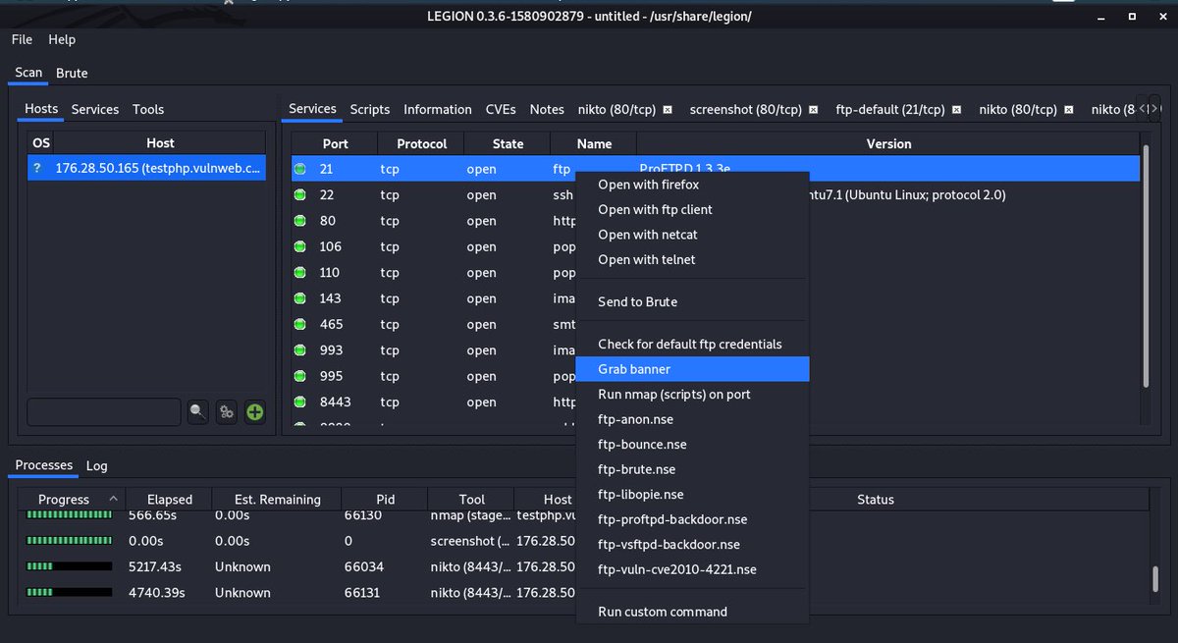Open the ftp-default (21/tcp) tab
1178x643 pixels.
tap(890, 109)
